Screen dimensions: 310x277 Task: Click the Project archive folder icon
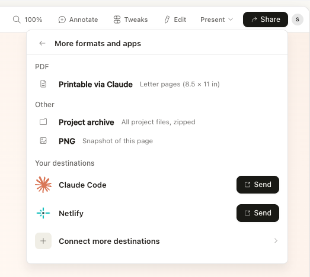click(x=43, y=122)
